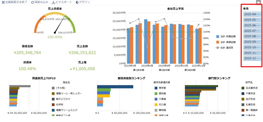The width and height of the screenshot is (263, 122).
Task: Click the orange 実績金額 legend marker
Action: pyautogui.click(x=218, y=42)
